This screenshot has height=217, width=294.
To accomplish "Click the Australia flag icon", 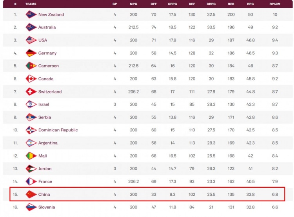I will [31, 27].
